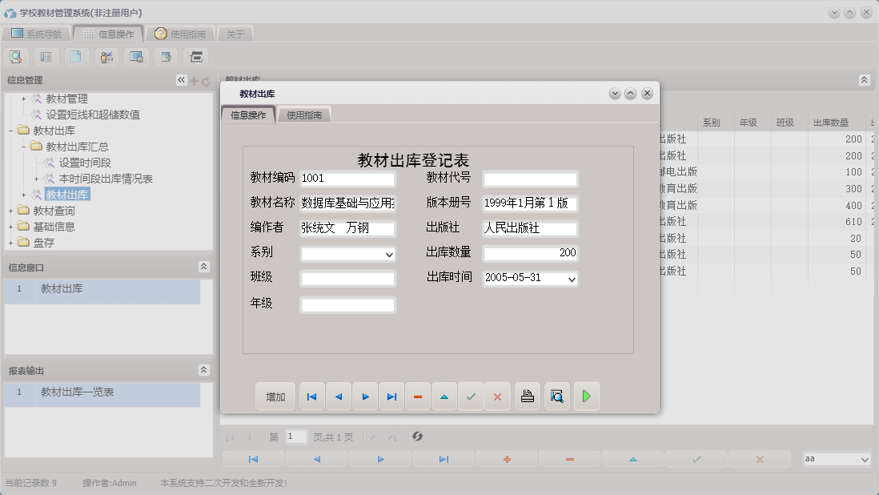Click the green run arrow in the dialog
Image resolution: width=879 pixels, height=495 pixels.
point(587,395)
